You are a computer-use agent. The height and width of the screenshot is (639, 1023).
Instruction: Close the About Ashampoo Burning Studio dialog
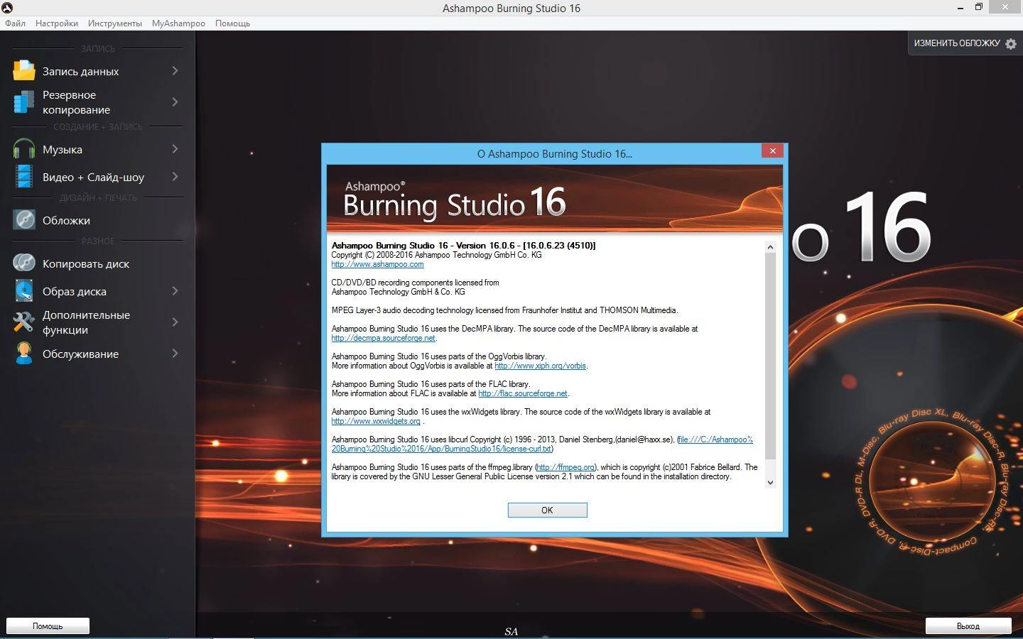pyautogui.click(x=772, y=151)
